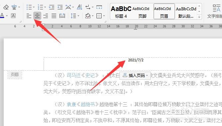Screen dimensions: 222x126
Task: Expand the phonetic guide dropdown arrow
Action: (19, 7)
